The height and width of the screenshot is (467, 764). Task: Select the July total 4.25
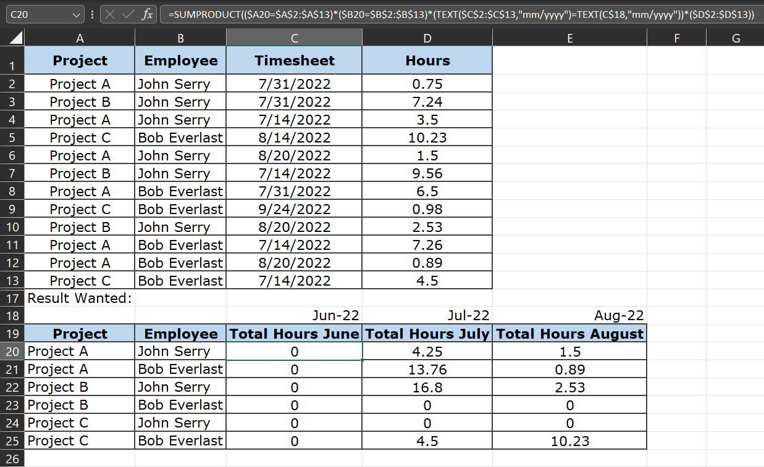pos(427,351)
